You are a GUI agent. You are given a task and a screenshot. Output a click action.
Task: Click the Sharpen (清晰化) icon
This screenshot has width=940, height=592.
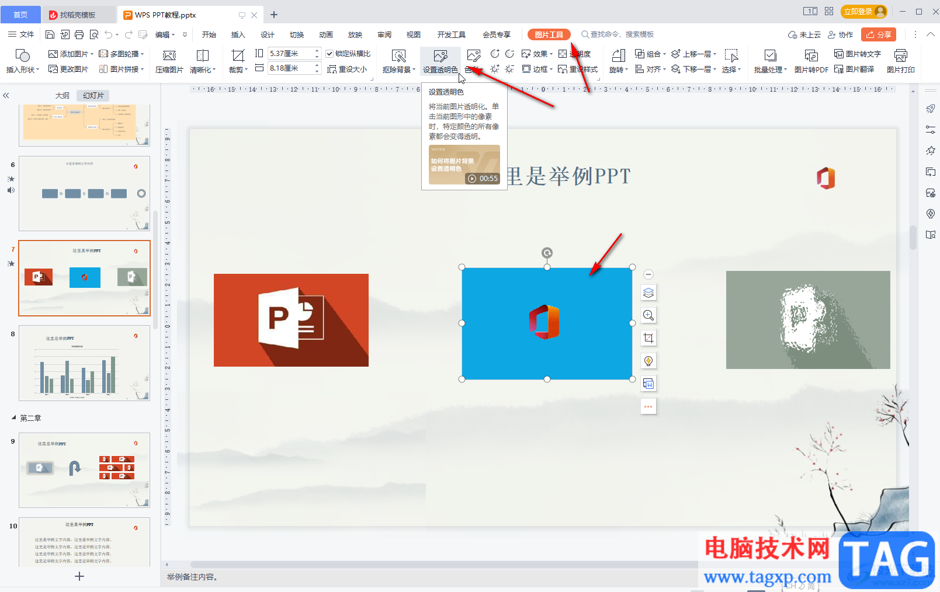coord(203,55)
